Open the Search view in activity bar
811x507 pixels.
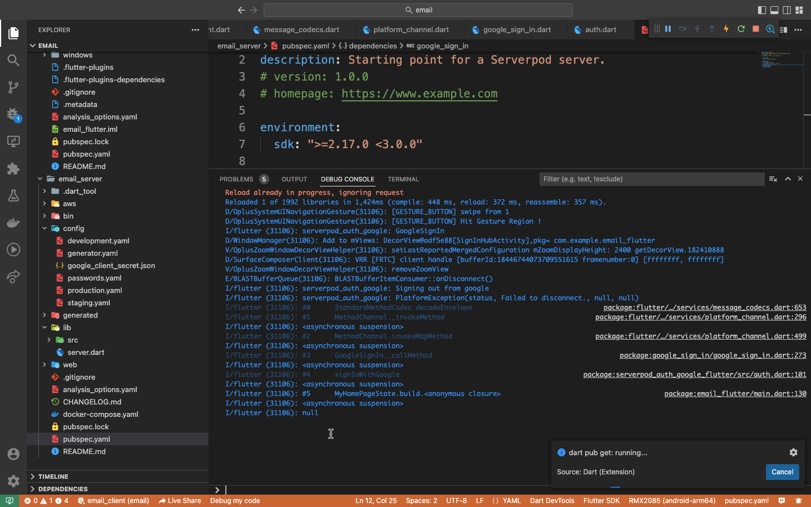[14, 60]
